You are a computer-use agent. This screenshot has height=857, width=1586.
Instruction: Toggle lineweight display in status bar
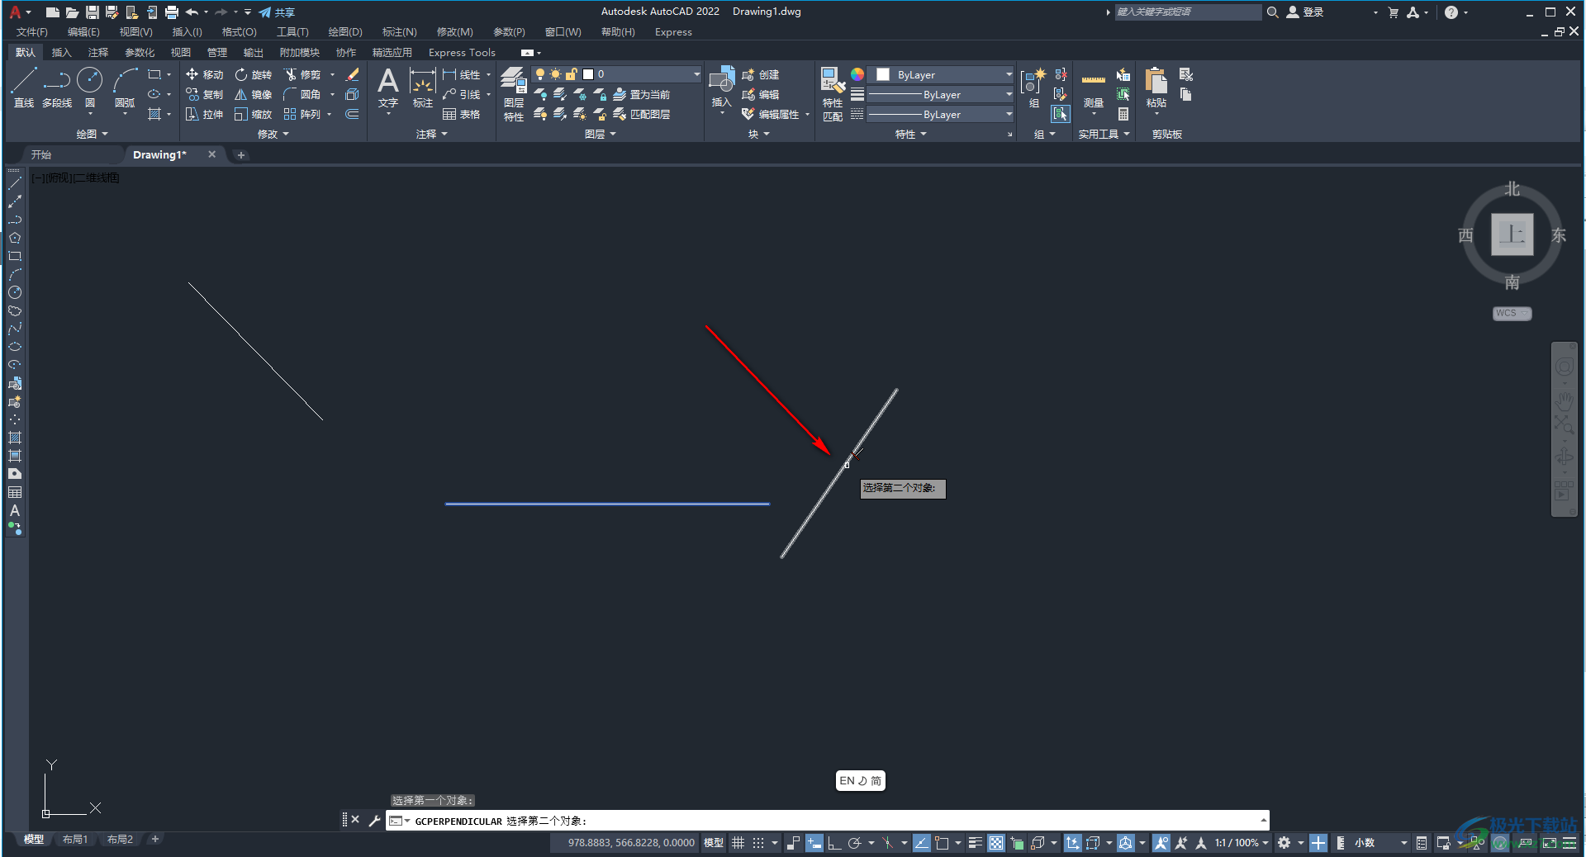coord(975,843)
